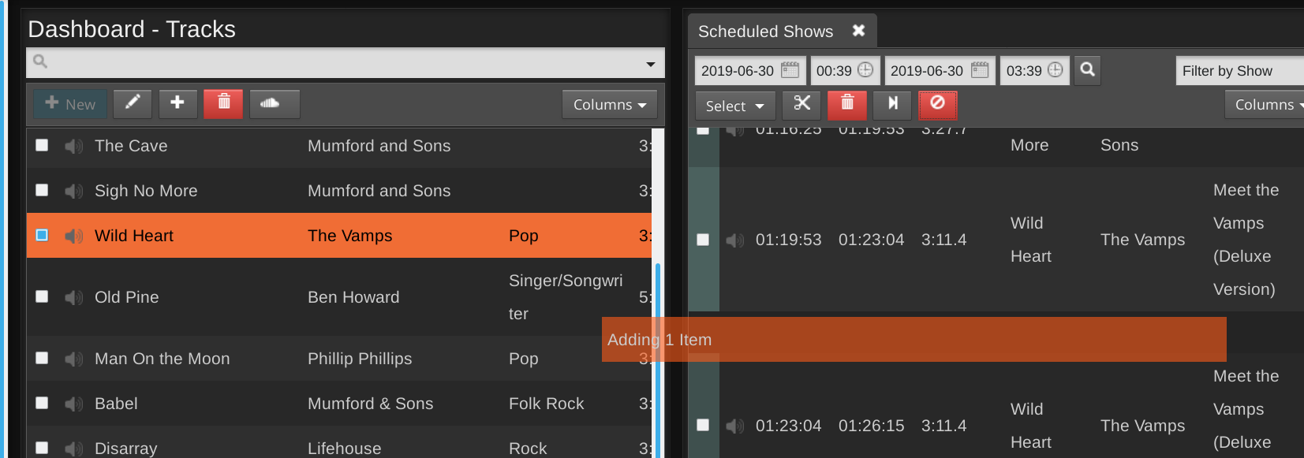Open the Tracks Columns dropdown
Image resolution: width=1304 pixels, height=458 pixels.
(609, 105)
